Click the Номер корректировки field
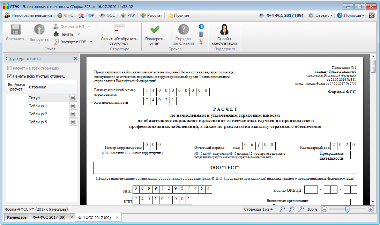This screenshot has width=380, height=225. pos(153,146)
